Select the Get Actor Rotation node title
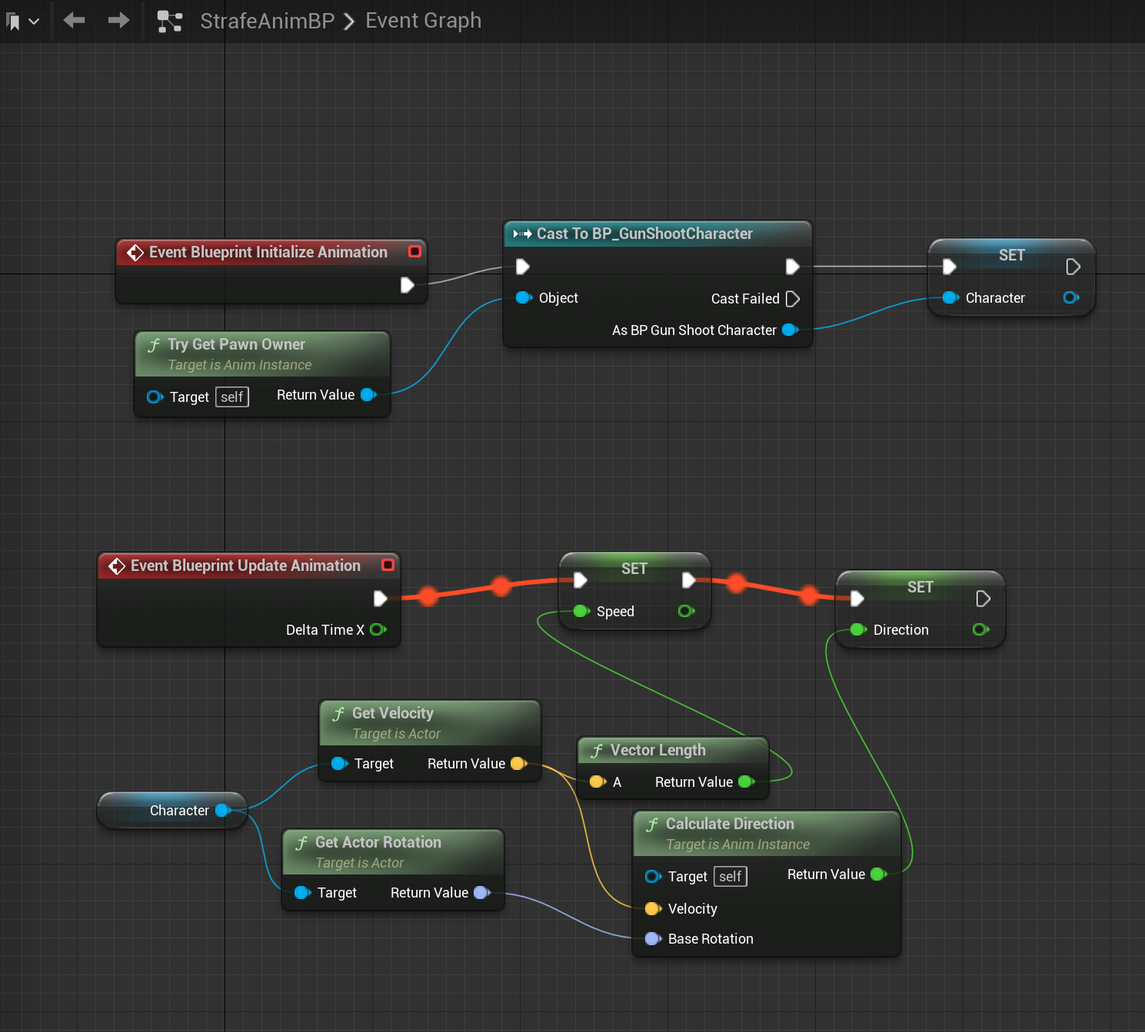The image size is (1145, 1032). (378, 842)
